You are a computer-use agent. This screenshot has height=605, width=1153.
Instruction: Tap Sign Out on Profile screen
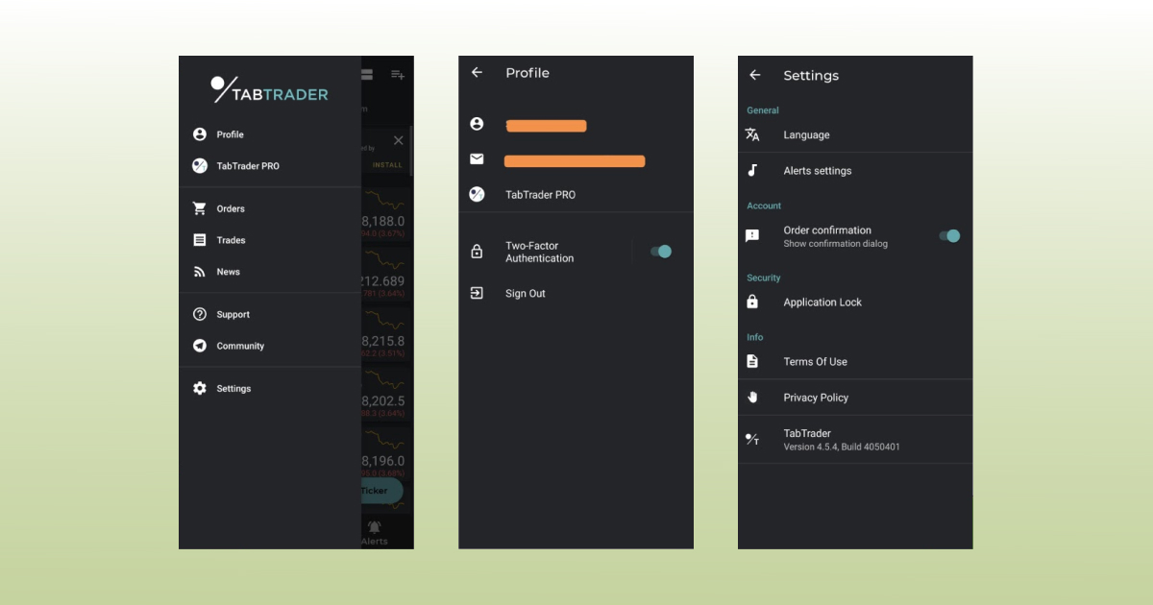tap(525, 294)
